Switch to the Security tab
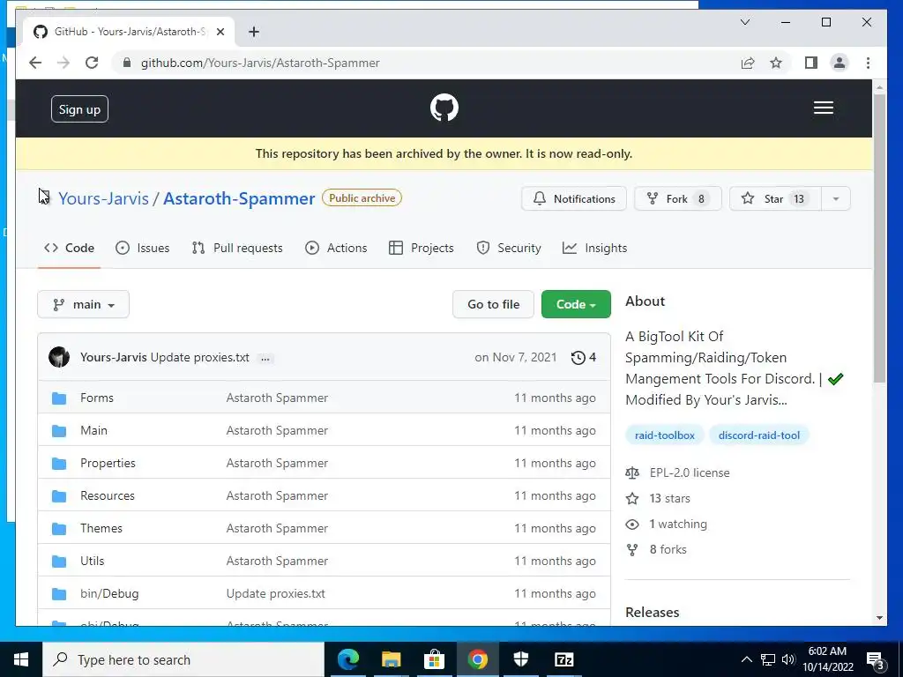The height and width of the screenshot is (677, 903). pos(509,248)
